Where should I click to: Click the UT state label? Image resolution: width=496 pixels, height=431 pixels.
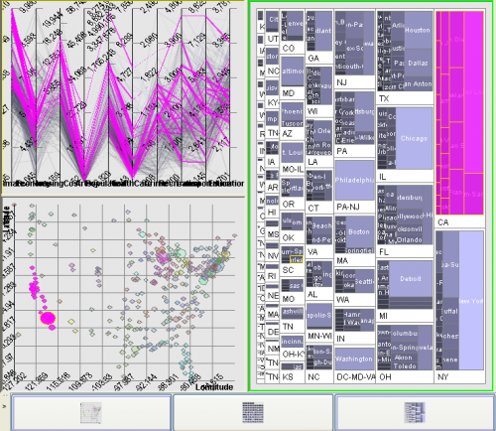point(273,39)
